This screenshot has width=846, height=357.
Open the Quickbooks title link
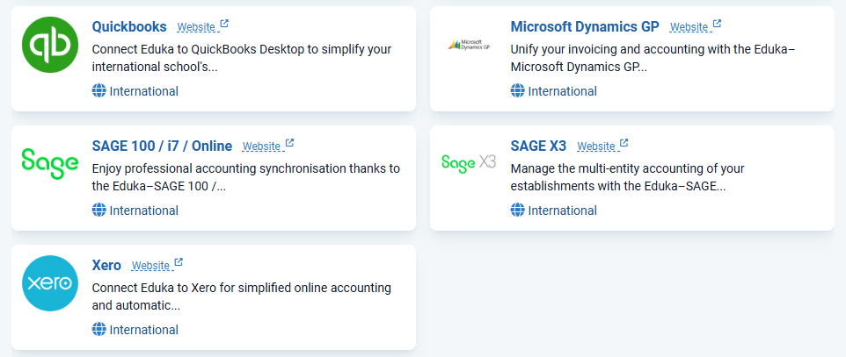pyautogui.click(x=129, y=26)
